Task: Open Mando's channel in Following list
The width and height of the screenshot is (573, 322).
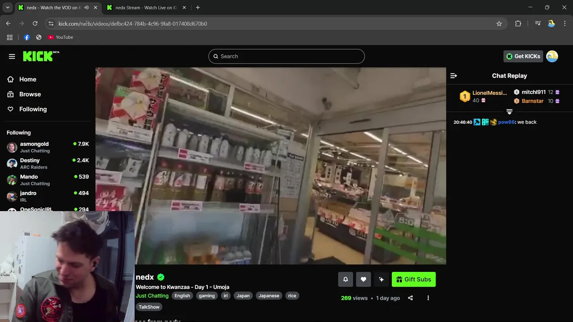Action: tap(47, 180)
